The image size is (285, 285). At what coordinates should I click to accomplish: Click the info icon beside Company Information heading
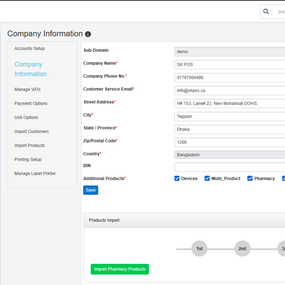[x=88, y=34]
